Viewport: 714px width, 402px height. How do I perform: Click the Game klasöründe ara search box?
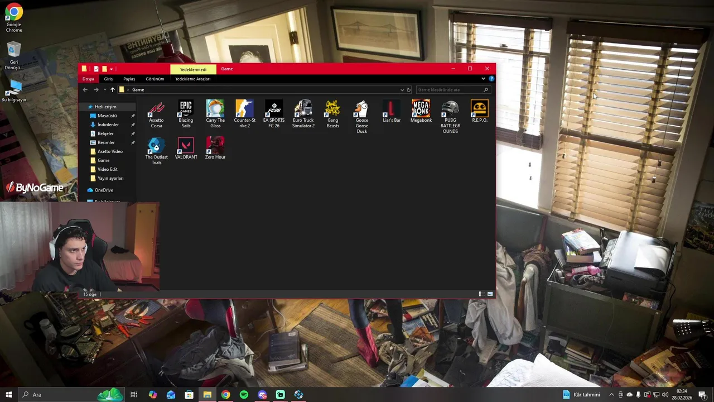[453, 89]
